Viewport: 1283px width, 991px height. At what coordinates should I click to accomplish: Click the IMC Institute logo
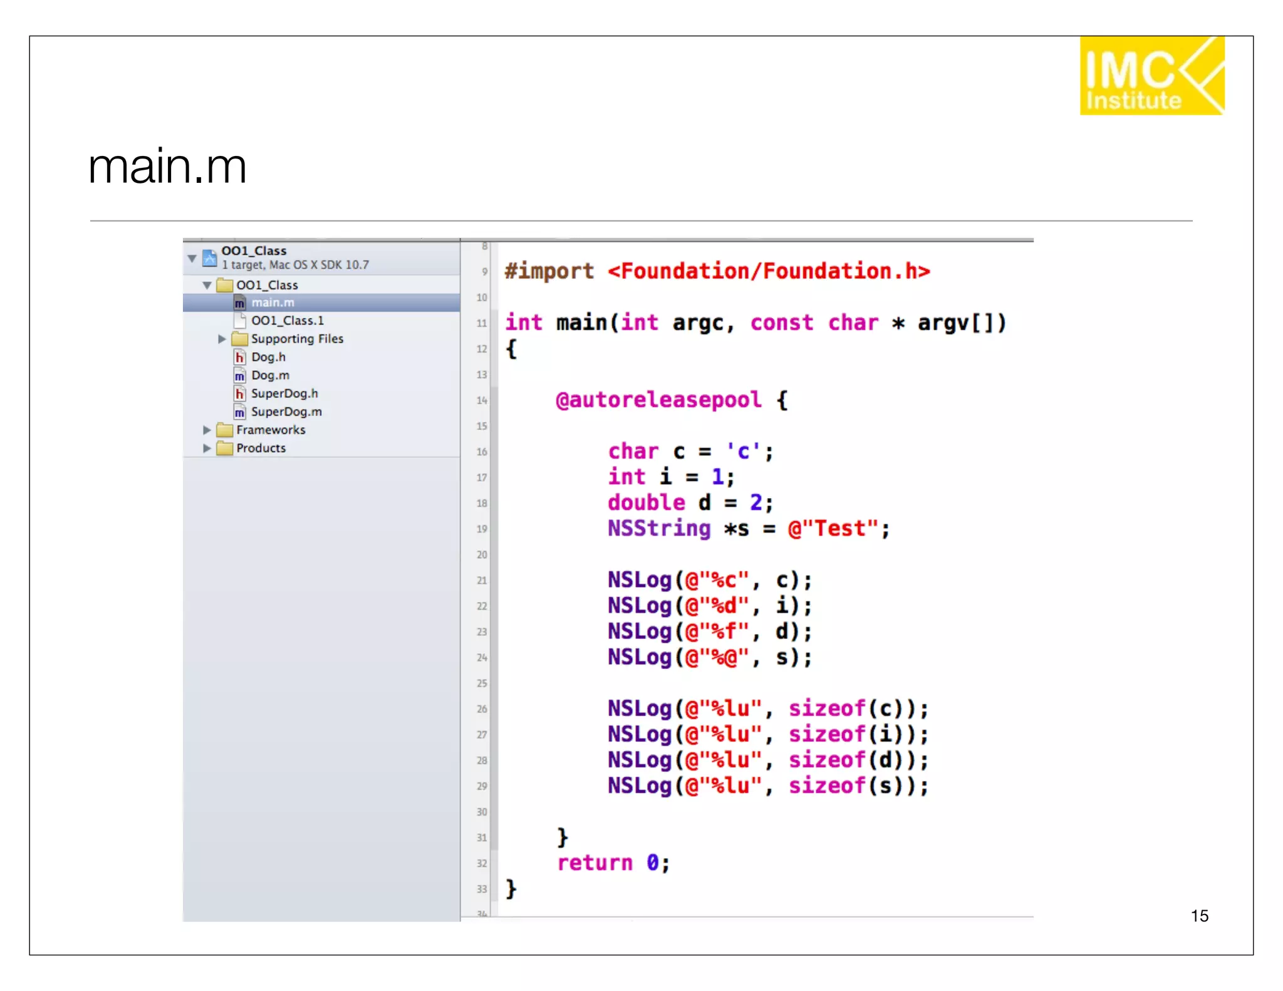1151,76
